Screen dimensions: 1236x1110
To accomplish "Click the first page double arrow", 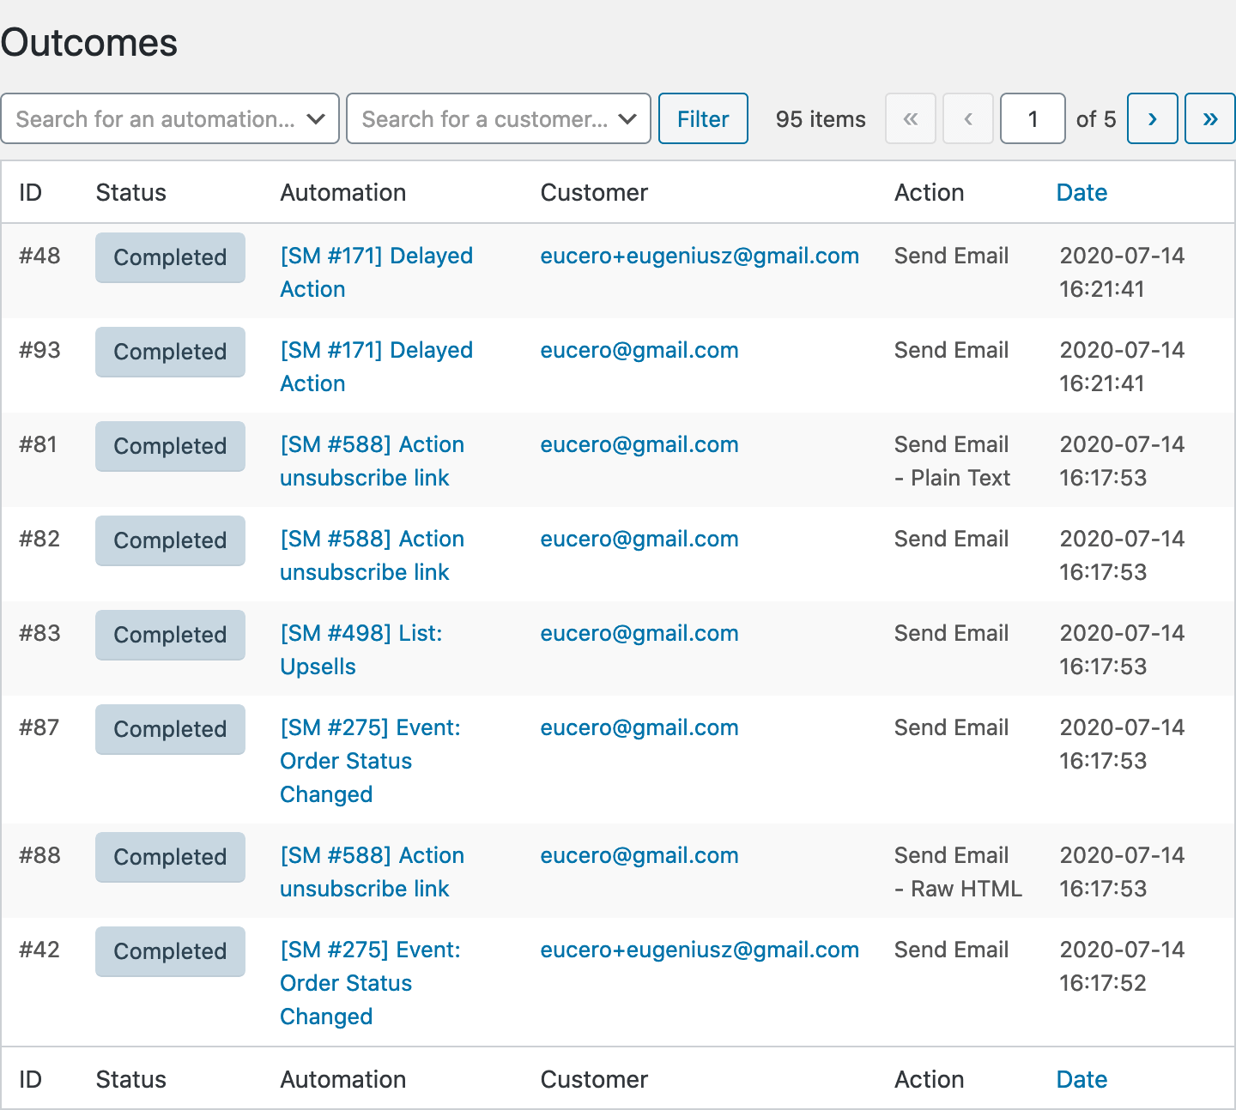I will pyautogui.click(x=911, y=118).
